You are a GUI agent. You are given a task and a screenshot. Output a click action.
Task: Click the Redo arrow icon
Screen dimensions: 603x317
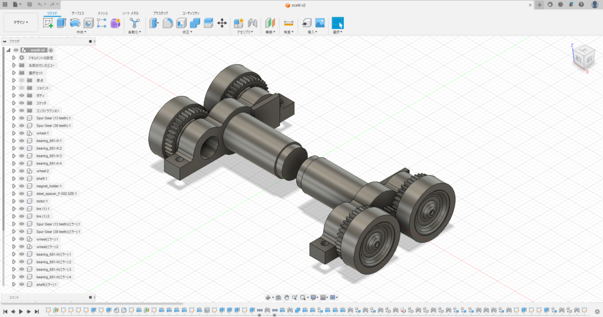[52, 5]
